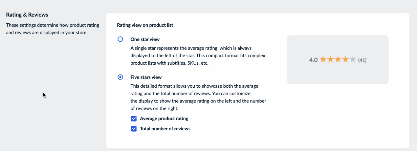The height and width of the screenshot is (151, 417).
Task: Click the (41) review count in preview
Action: click(x=362, y=60)
